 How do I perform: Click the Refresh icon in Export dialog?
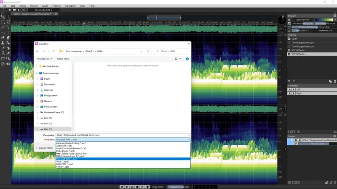(148, 51)
